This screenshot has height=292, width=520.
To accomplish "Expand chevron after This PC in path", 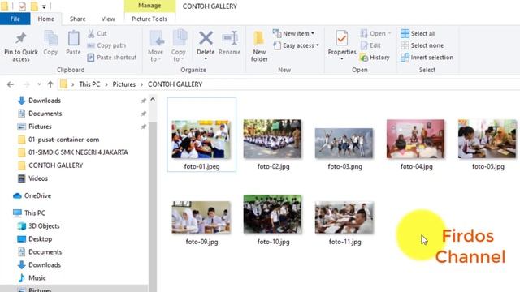I will click(x=106, y=84).
